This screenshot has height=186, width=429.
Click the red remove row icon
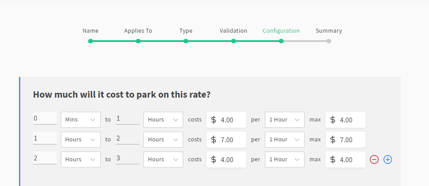coord(374,159)
